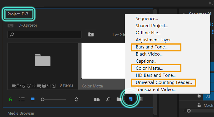
Task: Adjust the thumbnail zoom slider
Action: (x=53, y=100)
